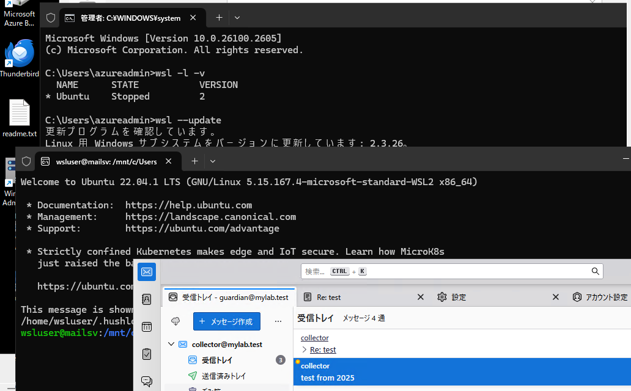Switch to the アカウント設定 tab
The image size is (631, 391).
[x=600, y=298]
